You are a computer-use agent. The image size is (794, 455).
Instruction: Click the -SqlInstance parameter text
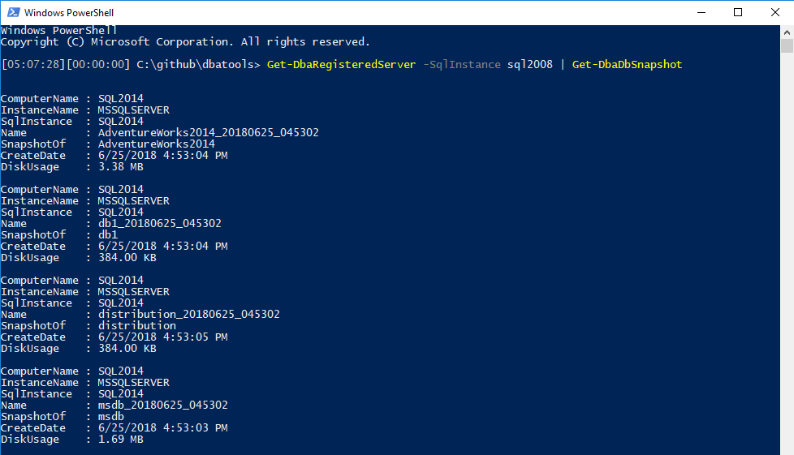(x=461, y=65)
